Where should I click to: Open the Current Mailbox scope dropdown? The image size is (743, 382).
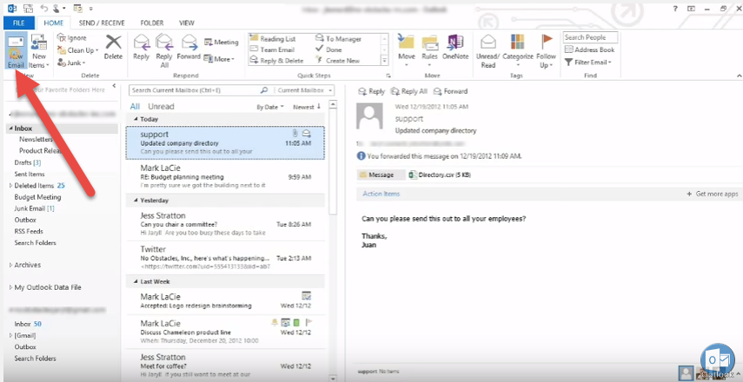click(x=303, y=90)
